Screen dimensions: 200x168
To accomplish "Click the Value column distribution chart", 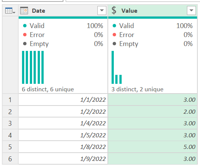I will coord(116,67).
